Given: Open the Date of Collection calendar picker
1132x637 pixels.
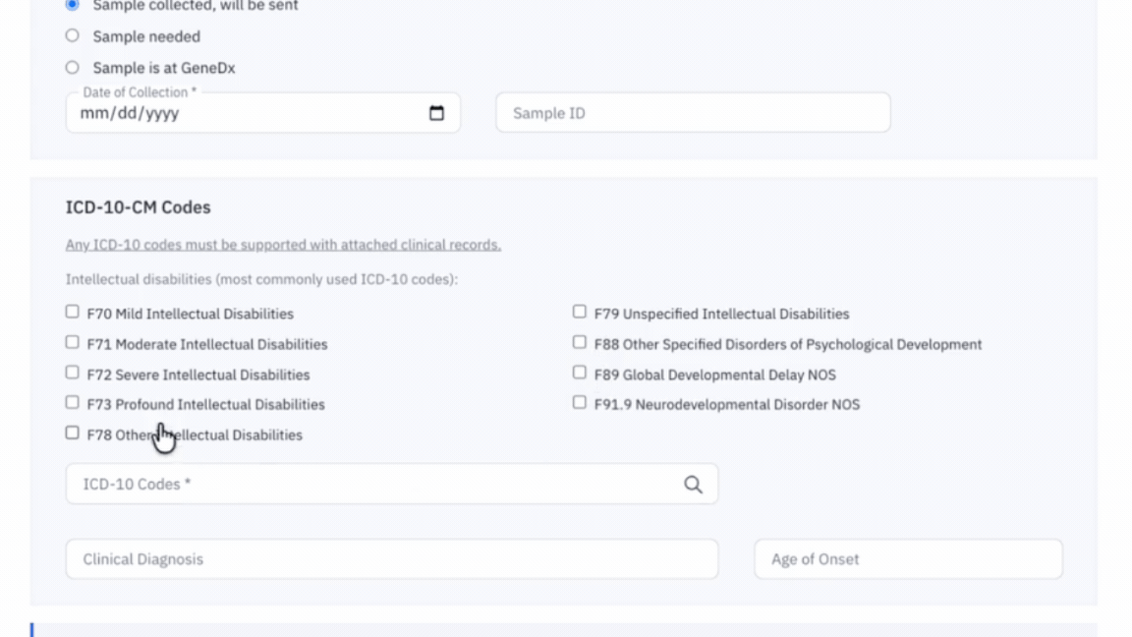Looking at the screenshot, I should tap(436, 113).
